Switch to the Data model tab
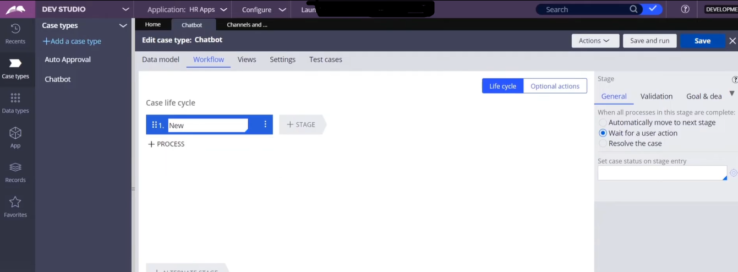This screenshot has height=272, width=738. tap(161, 59)
